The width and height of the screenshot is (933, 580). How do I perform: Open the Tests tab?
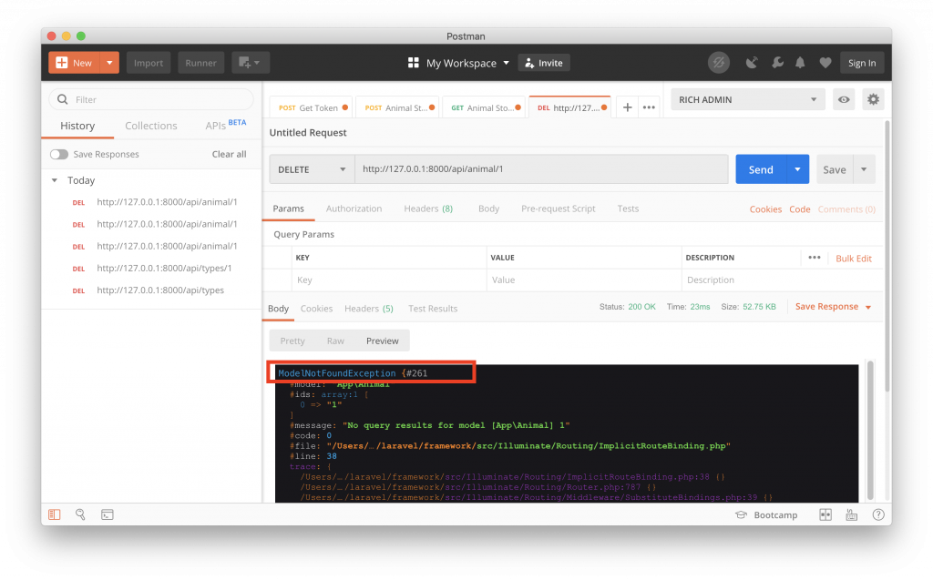(628, 209)
